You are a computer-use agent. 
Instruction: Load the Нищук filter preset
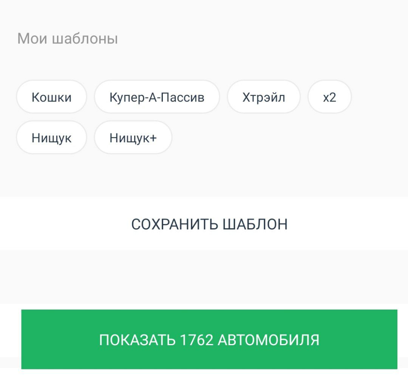(x=51, y=137)
